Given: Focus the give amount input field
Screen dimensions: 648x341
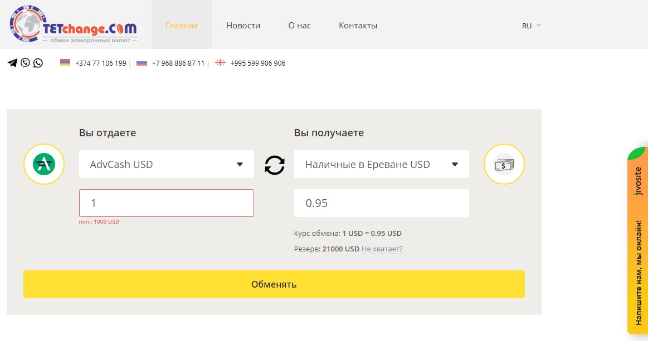Looking at the screenshot, I should tap(167, 203).
